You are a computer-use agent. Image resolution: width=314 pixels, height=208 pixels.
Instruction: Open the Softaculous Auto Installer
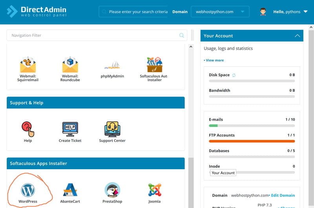tap(154, 65)
